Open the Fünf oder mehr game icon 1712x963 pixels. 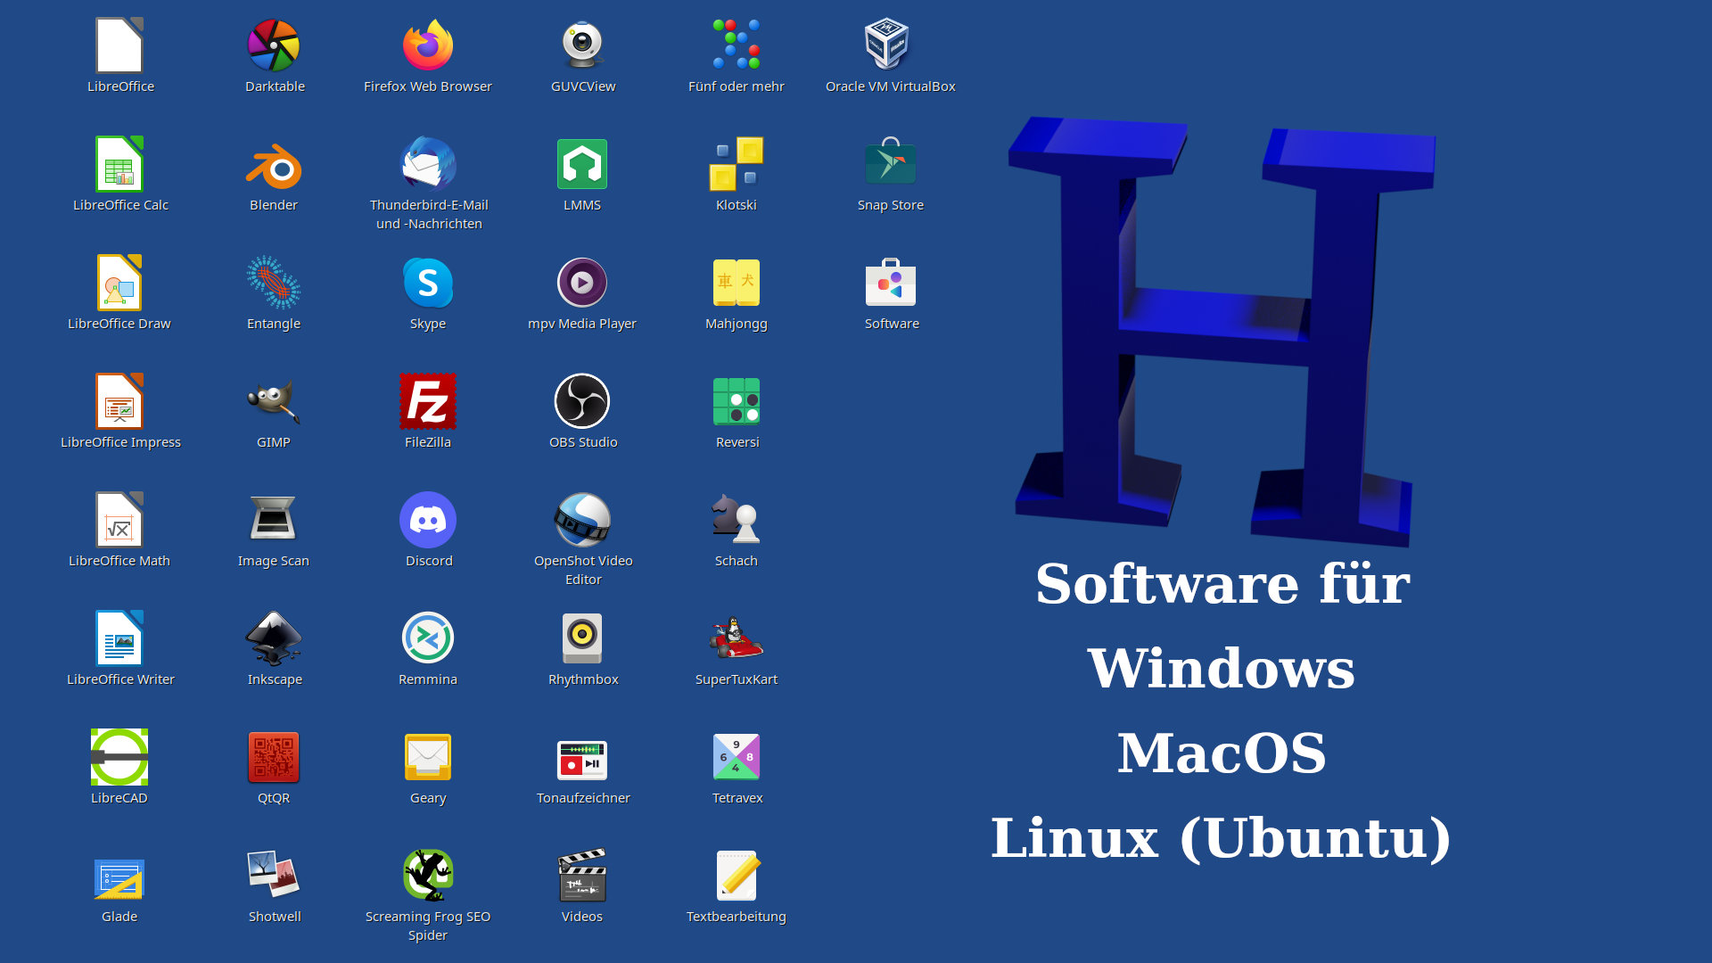[737, 45]
